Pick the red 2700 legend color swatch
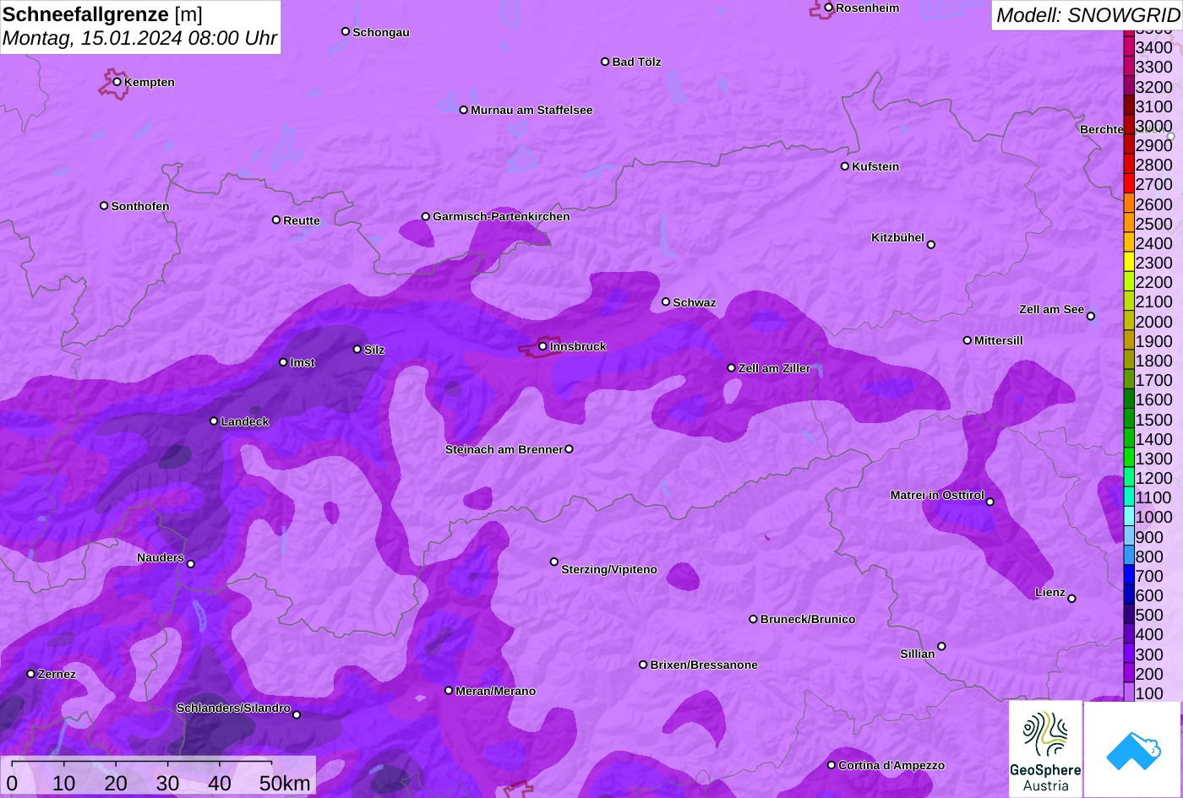Viewport: 1183px width, 798px height. pos(1129,184)
